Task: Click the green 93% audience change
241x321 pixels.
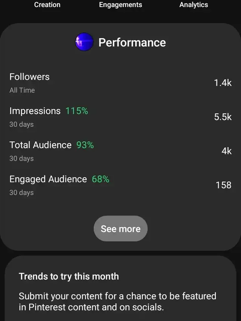Action: (85, 145)
